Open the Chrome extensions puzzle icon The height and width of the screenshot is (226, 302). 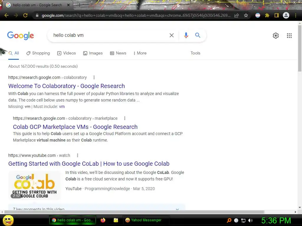point(267,15)
